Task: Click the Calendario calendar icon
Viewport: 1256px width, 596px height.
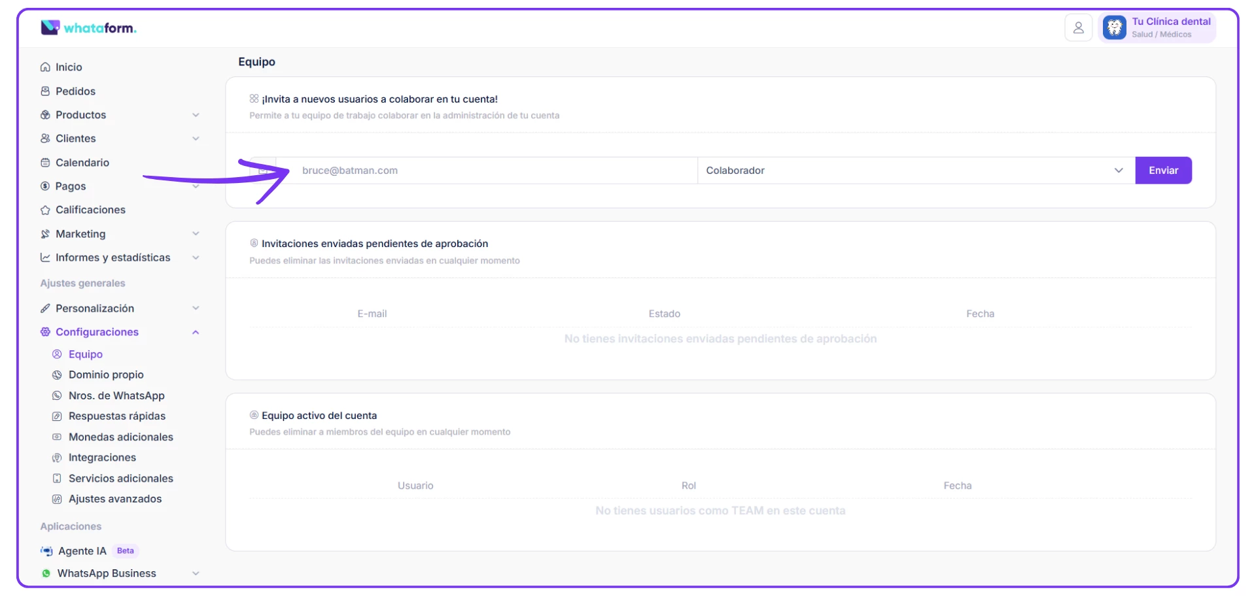Action: tap(45, 163)
